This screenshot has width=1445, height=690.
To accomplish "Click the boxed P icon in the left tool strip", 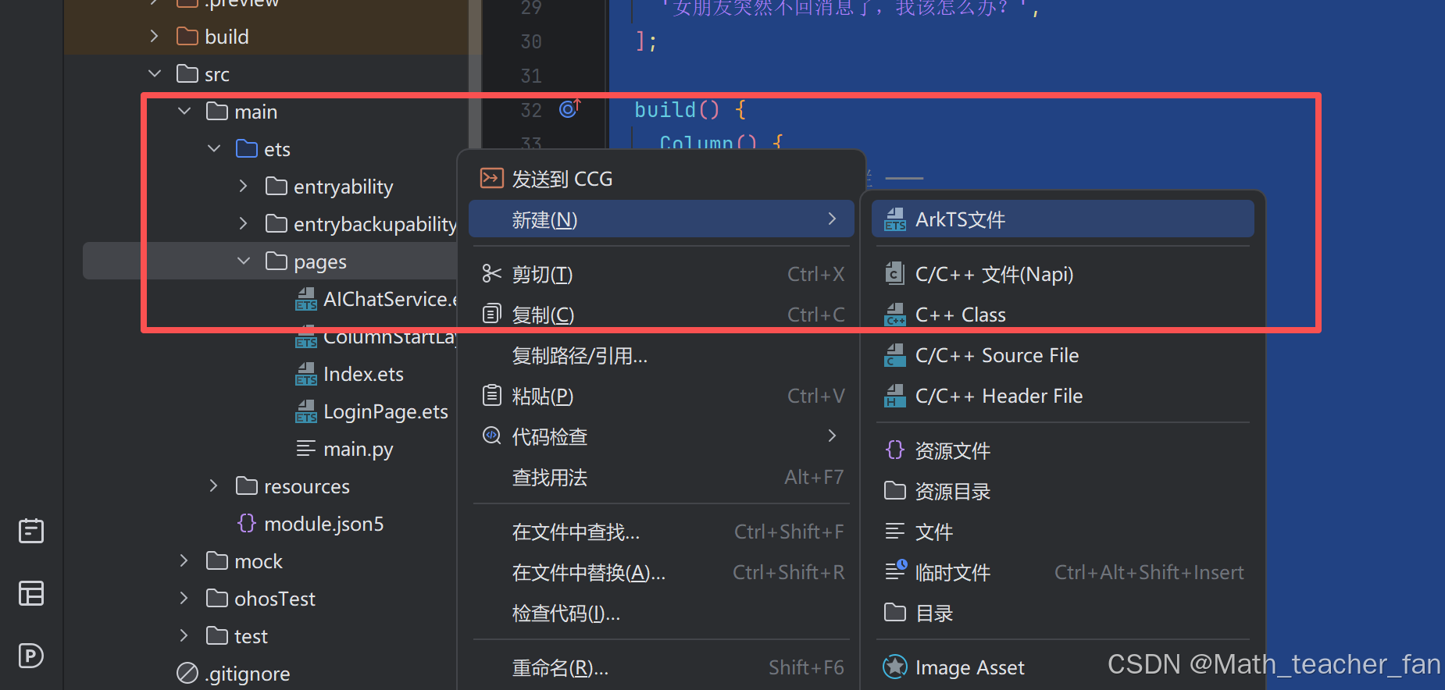I will pyautogui.click(x=31, y=656).
